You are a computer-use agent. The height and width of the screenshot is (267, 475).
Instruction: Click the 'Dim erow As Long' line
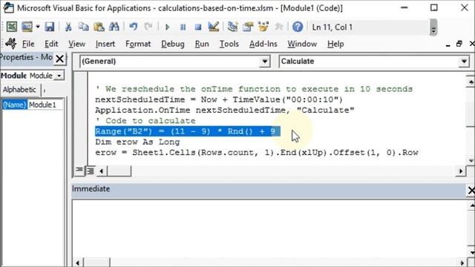coord(137,142)
